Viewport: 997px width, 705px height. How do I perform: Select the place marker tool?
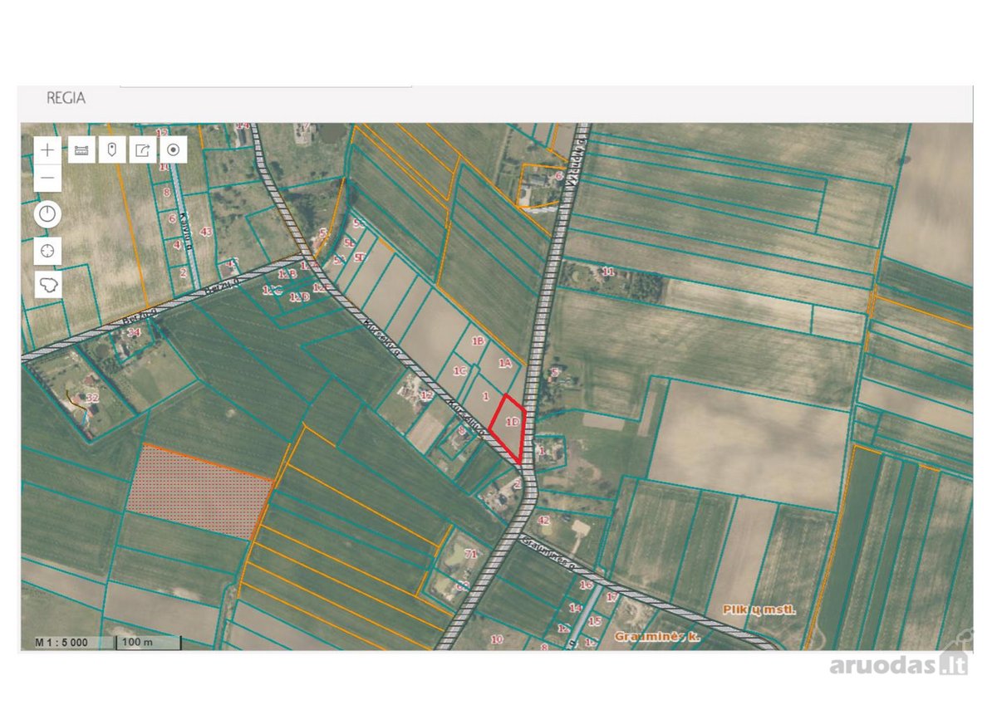(112, 150)
